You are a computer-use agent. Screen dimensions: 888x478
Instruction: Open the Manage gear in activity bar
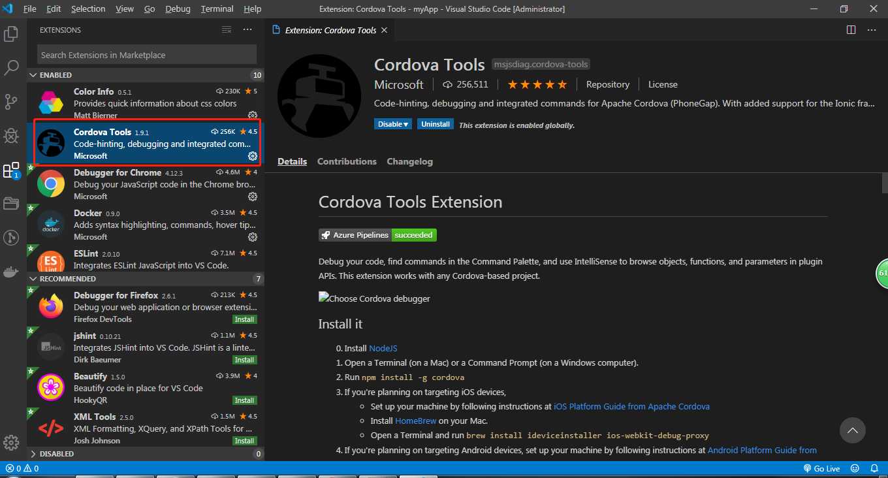[x=11, y=442]
